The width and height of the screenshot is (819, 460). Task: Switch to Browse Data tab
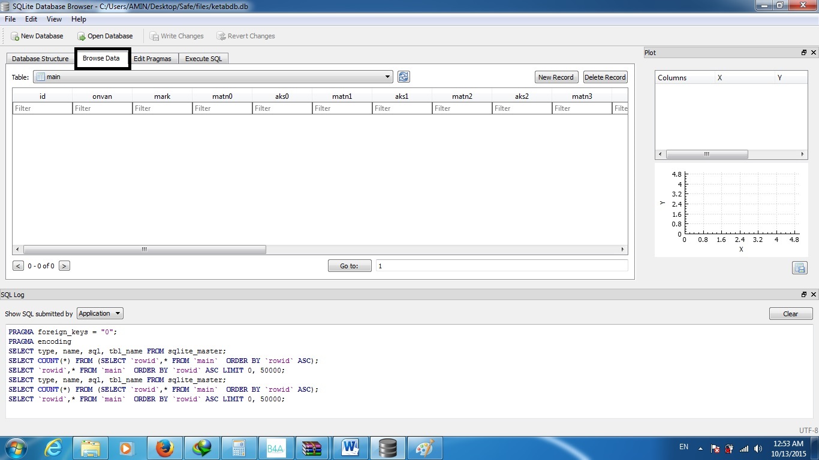pos(101,58)
